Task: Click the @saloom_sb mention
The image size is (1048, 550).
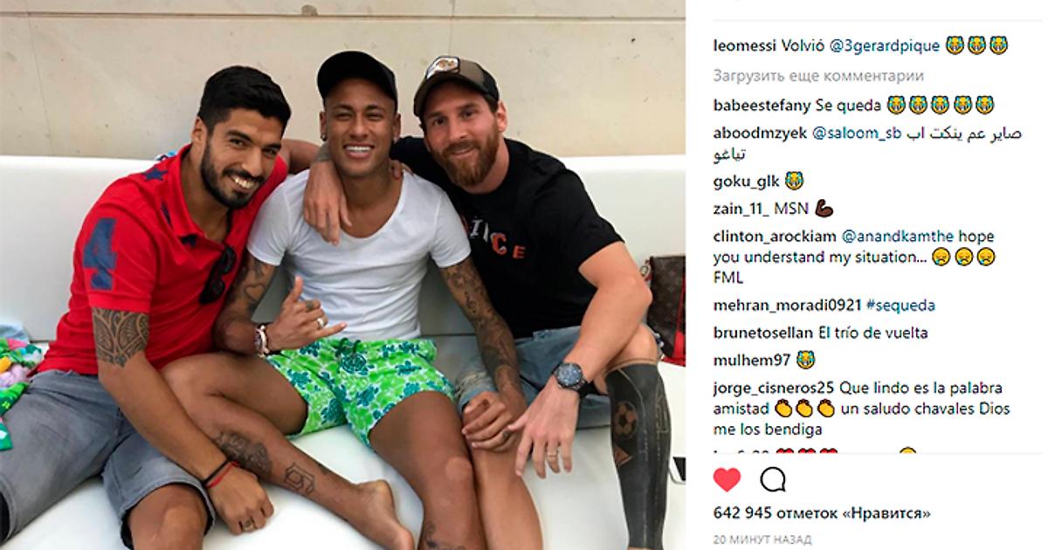Action: (858, 134)
